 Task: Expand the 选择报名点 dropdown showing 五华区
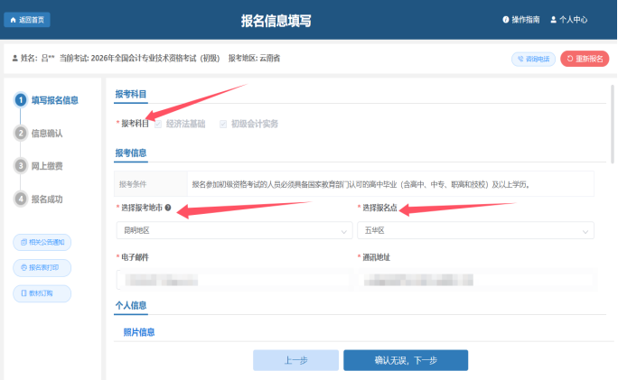coord(475,231)
